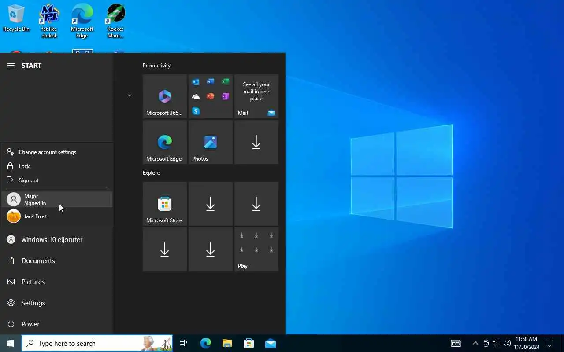Image resolution: width=564 pixels, height=352 pixels.
Task: Launch Edge from the taskbar
Action: coord(205,343)
